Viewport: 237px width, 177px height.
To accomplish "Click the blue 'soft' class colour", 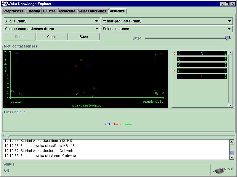I will tap(108, 124).
